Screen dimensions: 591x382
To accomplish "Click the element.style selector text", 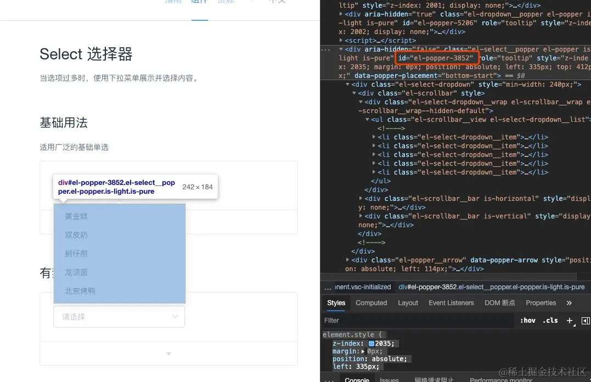I will 348,334.
